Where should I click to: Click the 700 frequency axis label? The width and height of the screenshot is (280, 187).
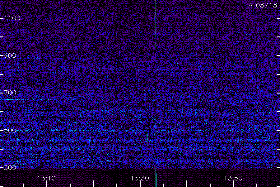tap(10, 93)
